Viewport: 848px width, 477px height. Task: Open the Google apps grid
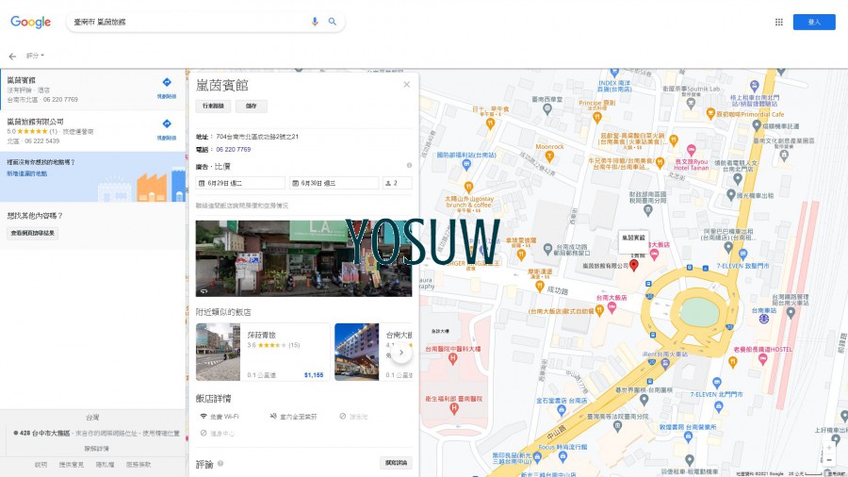tap(779, 23)
